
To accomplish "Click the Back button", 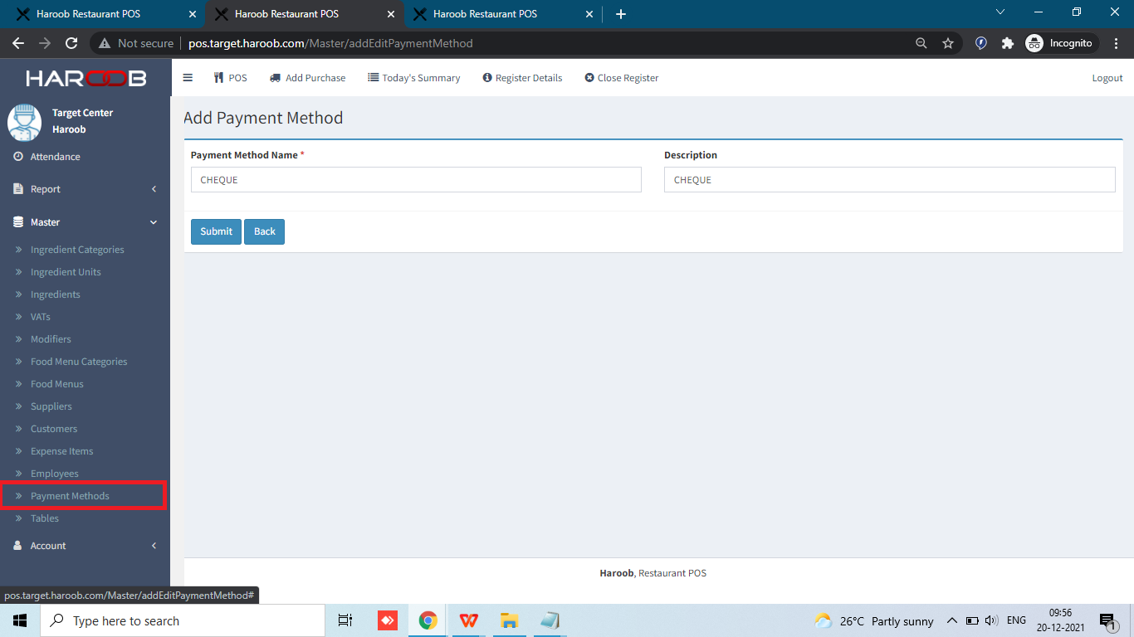I will click(x=264, y=231).
